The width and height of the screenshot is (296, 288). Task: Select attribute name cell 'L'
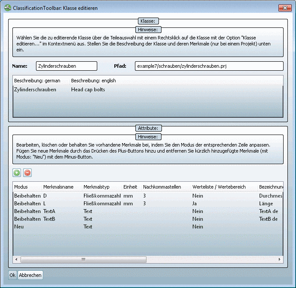(x=45, y=204)
